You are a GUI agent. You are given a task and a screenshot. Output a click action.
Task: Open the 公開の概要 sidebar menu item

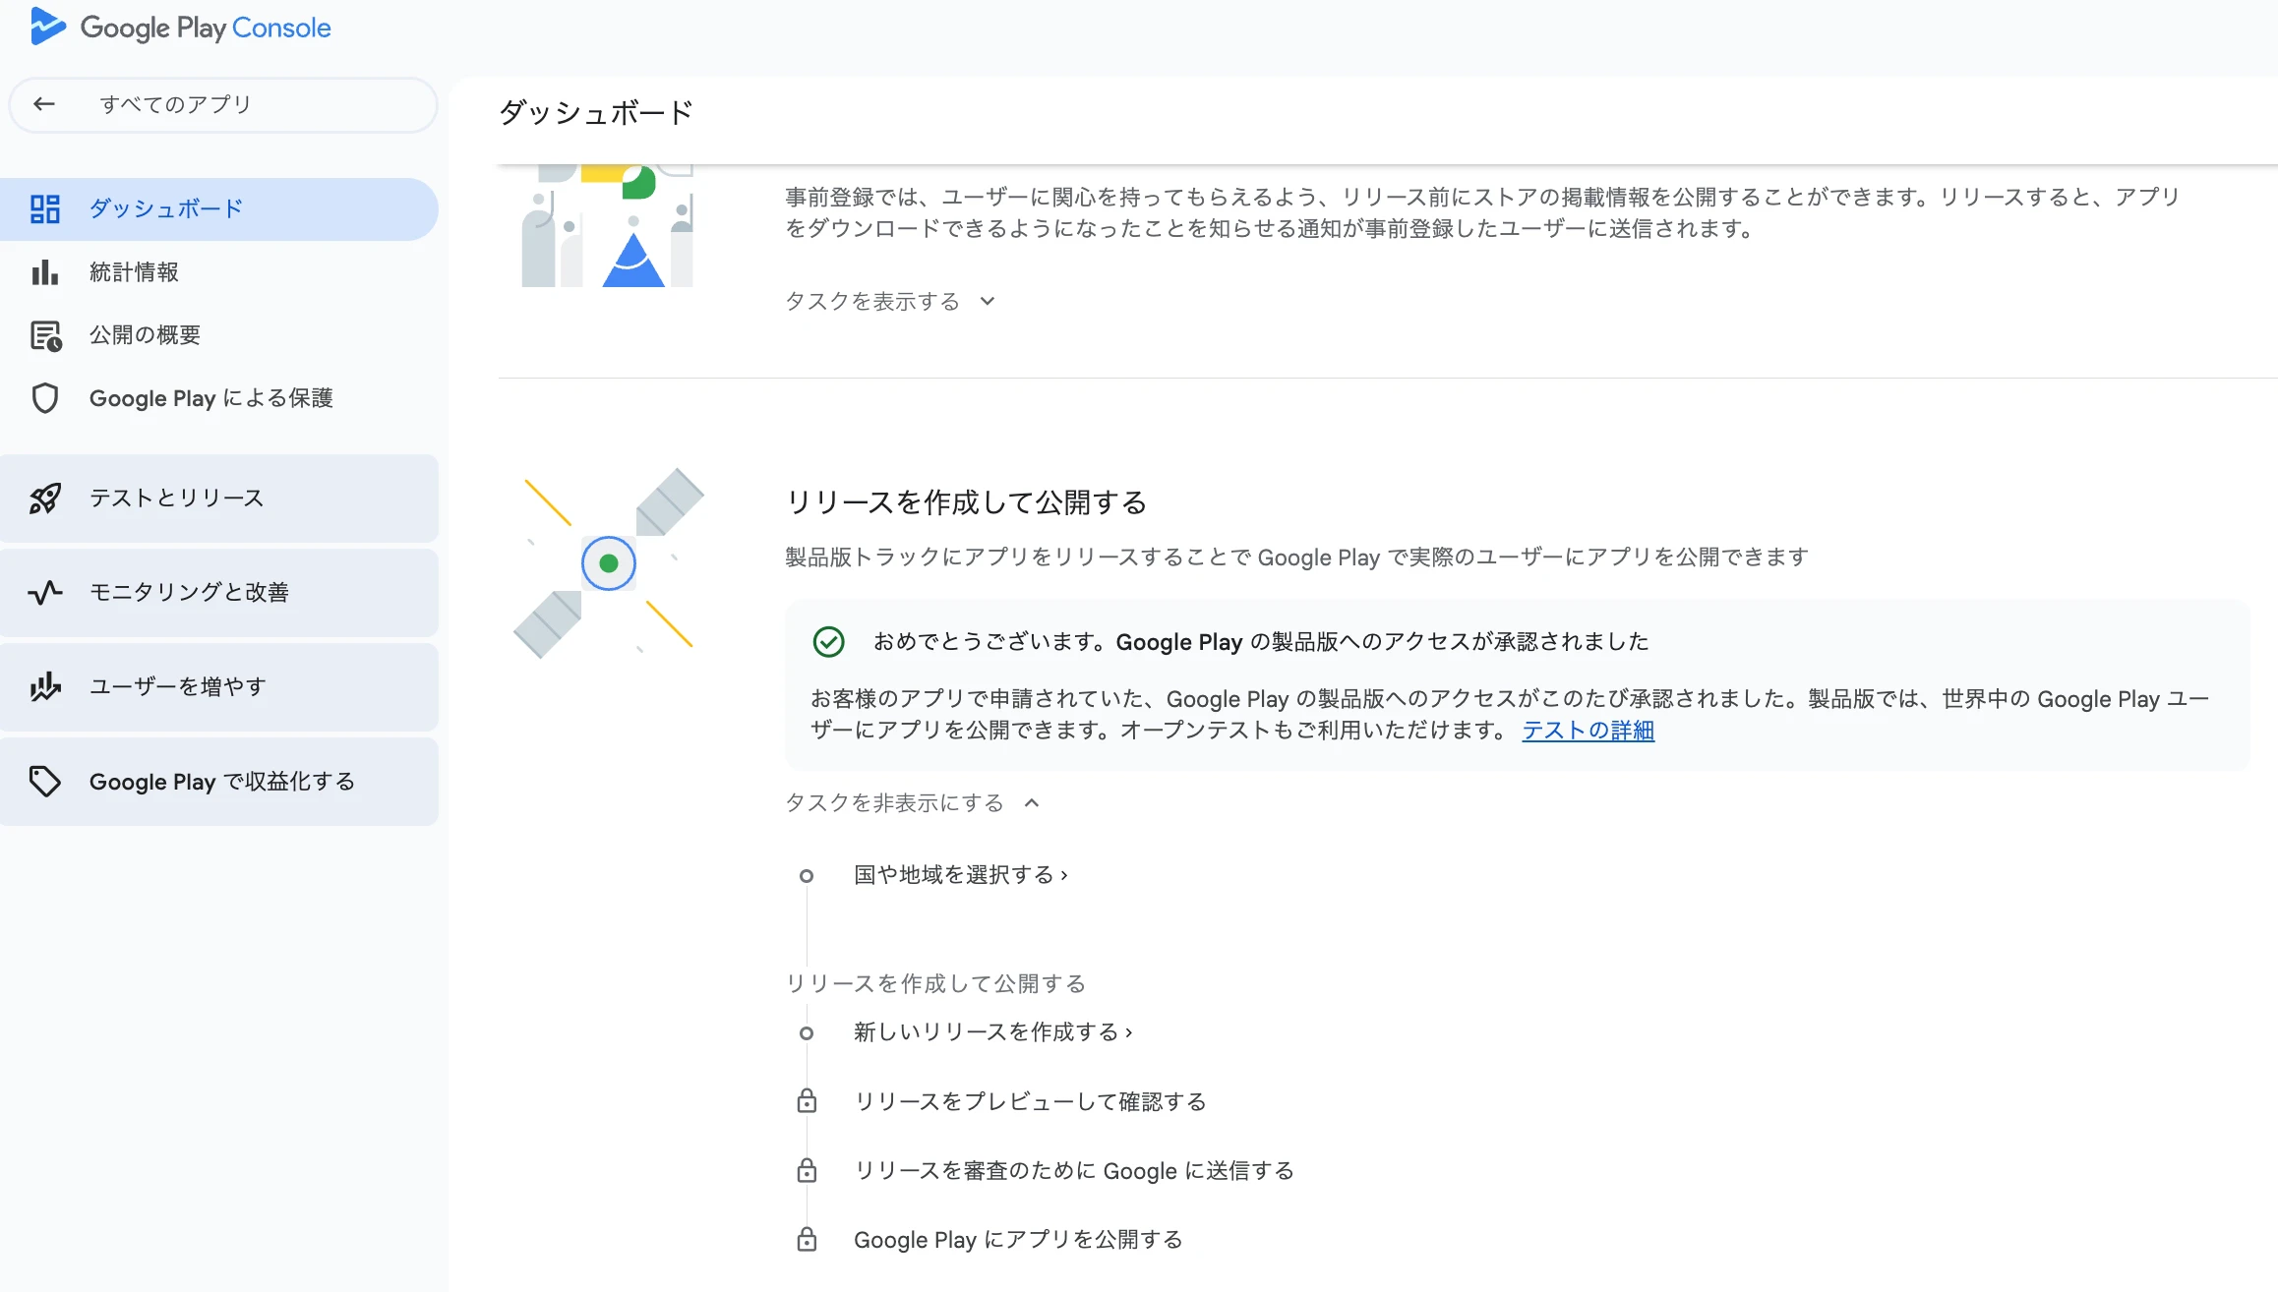pyautogui.click(x=219, y=335)
